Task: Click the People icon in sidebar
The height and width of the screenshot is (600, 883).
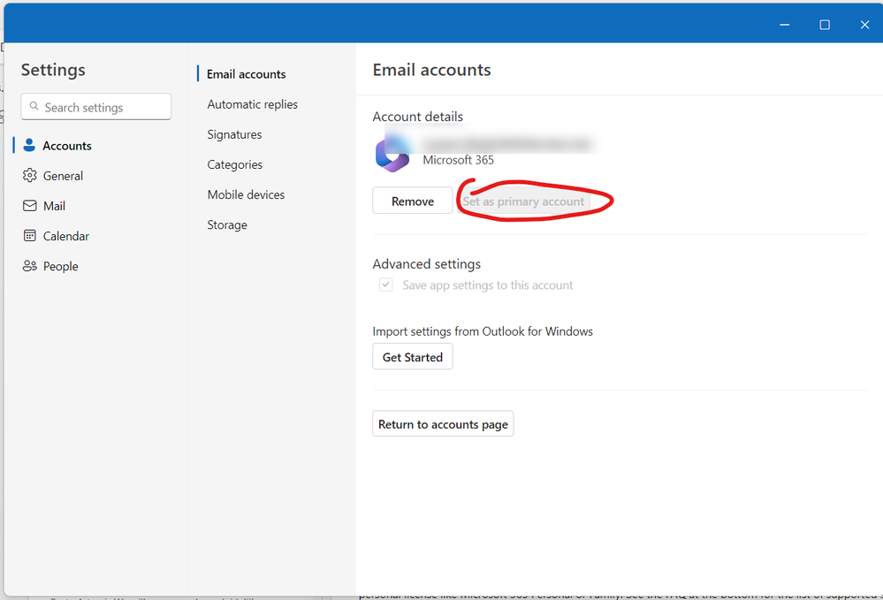Action: click(30, 266)
